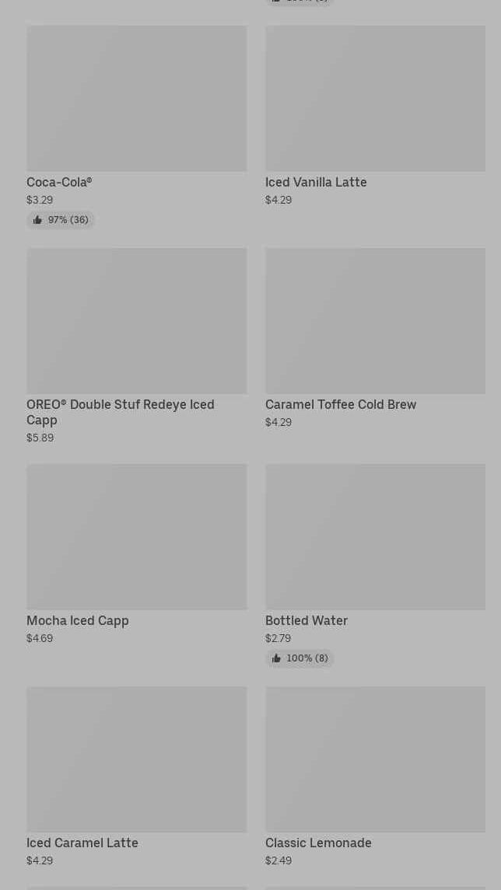Open the Coca-Cola product image
Viewport: 501px width, 890px height.
pos(136,98)
